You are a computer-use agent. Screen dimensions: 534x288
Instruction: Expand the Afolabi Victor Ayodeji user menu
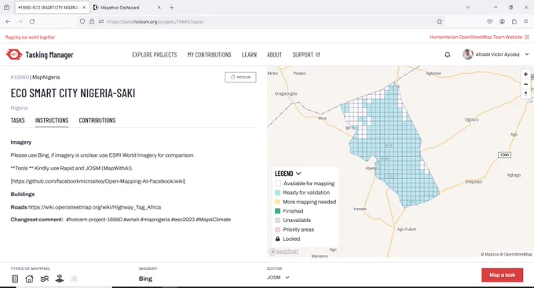coord(526,54)
